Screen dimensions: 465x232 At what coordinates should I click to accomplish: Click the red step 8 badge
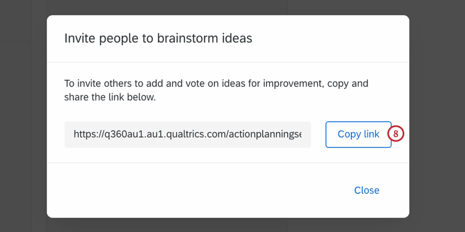(x=396, y=134)
